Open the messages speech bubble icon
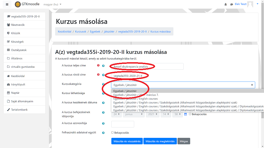 point(232,4)
